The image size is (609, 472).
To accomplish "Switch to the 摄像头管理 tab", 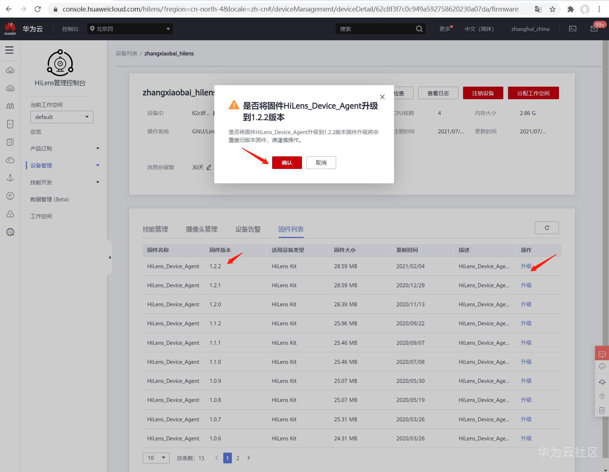I will click(x=202, y=229).
